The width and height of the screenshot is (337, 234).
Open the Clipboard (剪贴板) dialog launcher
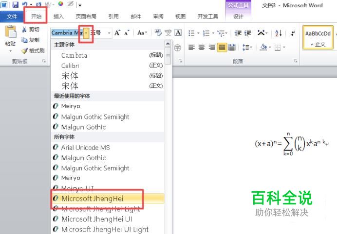(44, 61)
